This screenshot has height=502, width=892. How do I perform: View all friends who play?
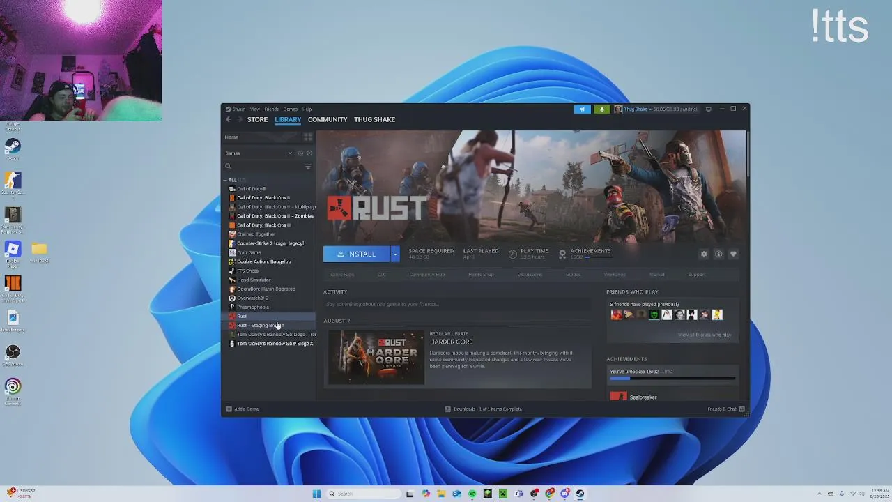point(705,335)
